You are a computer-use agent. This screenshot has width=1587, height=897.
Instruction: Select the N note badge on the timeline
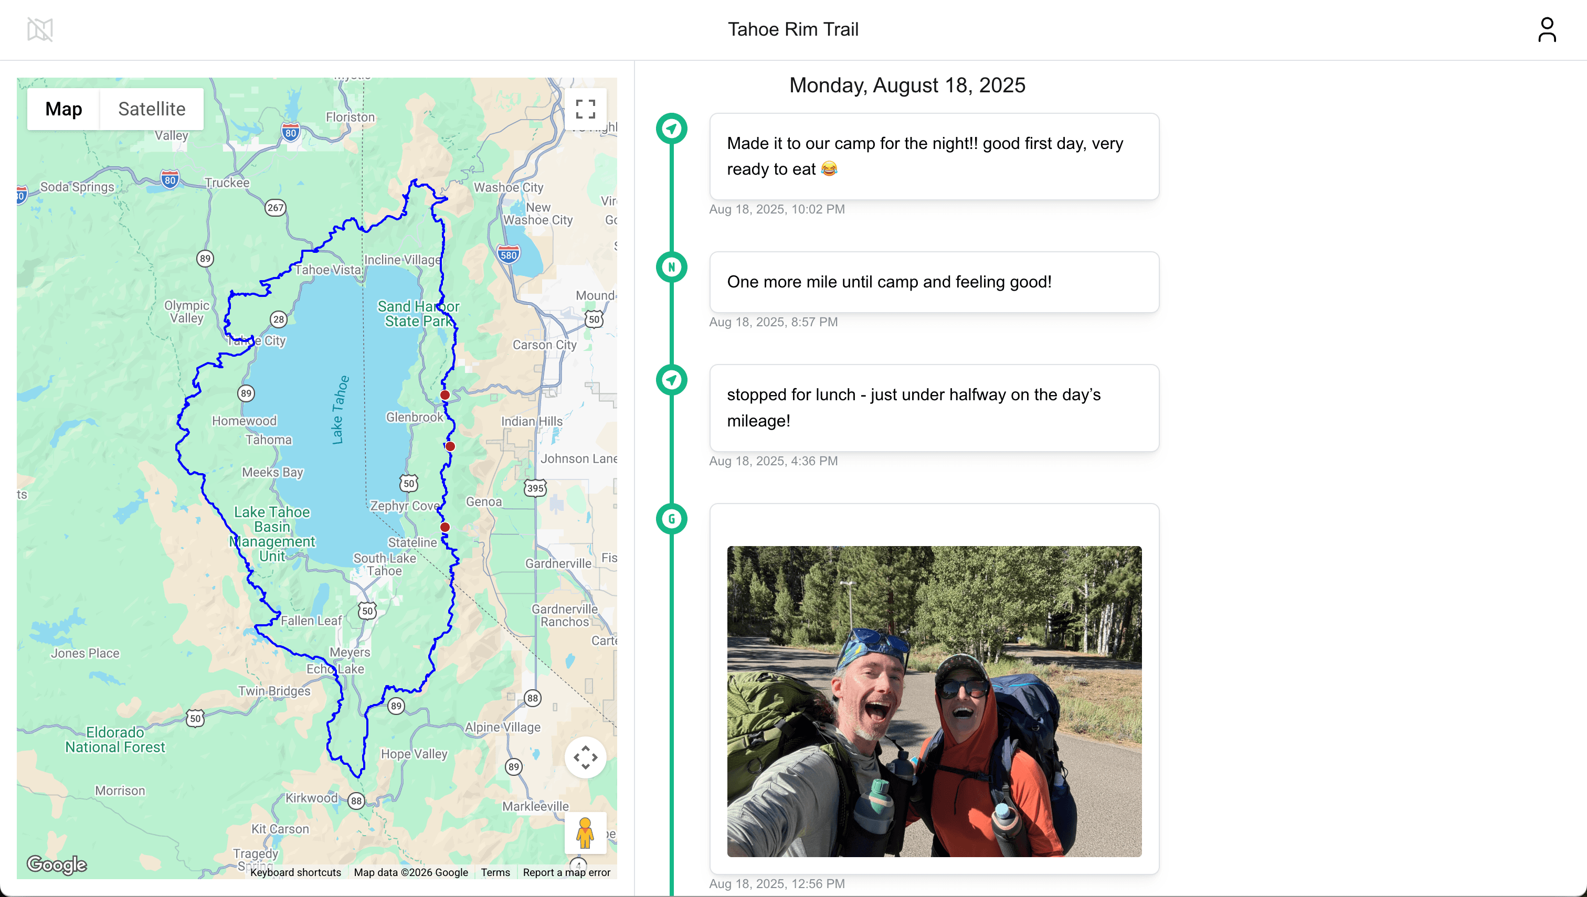[671, 266]
